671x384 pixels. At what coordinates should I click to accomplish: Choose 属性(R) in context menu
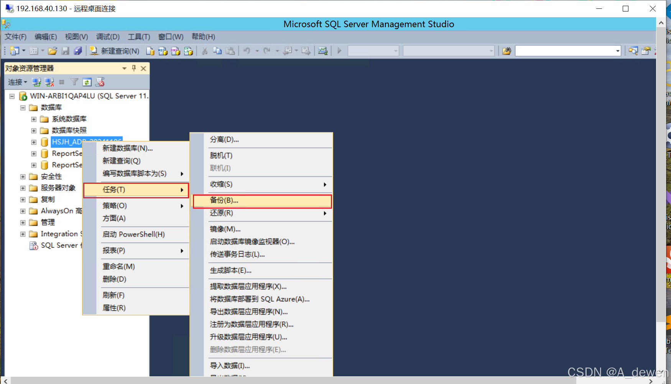(x=136, y=308)
